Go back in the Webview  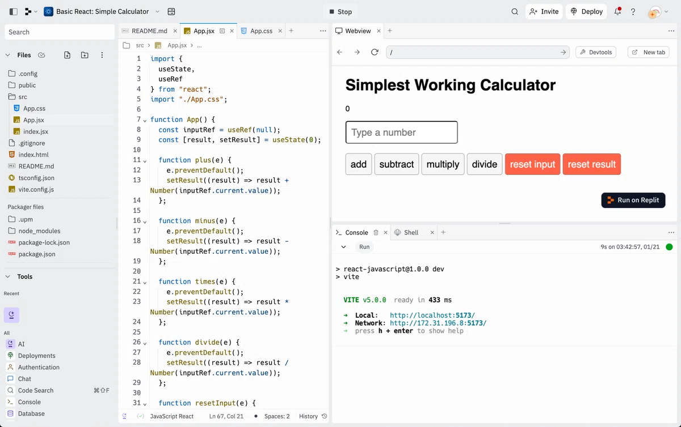click(x=340, y=52)
